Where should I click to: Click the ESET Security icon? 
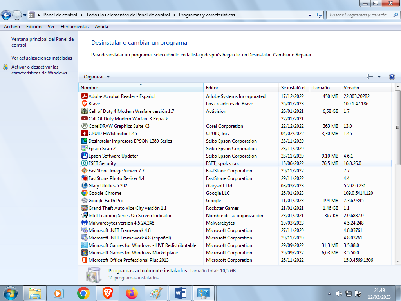point(85,163)
